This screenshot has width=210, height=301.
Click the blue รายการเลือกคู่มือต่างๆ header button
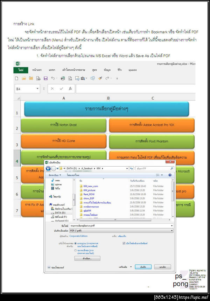click(106, 109)
